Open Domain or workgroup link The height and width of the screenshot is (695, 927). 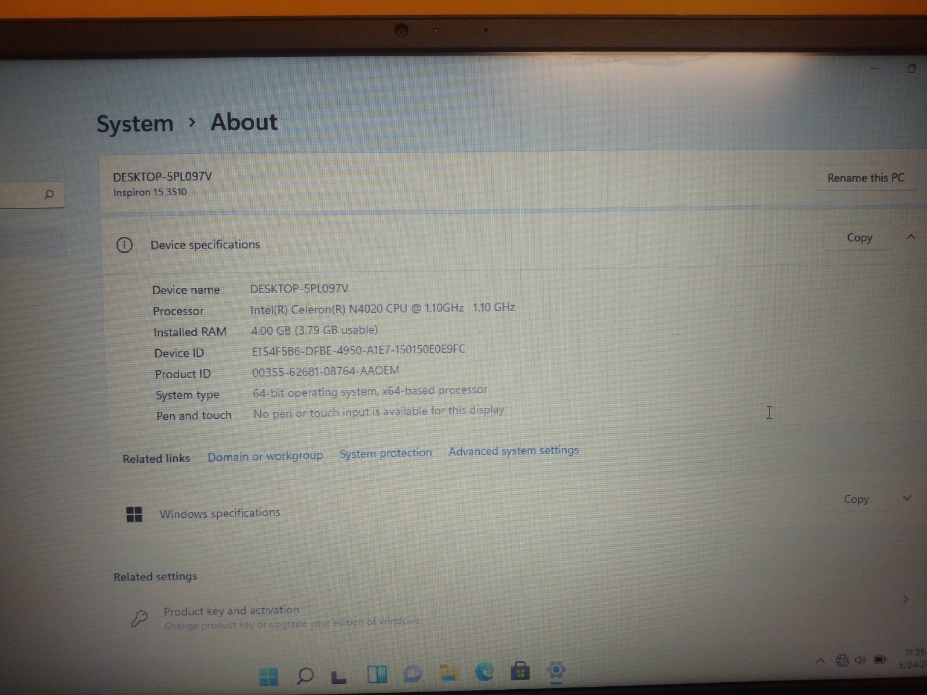click(265, 456)
